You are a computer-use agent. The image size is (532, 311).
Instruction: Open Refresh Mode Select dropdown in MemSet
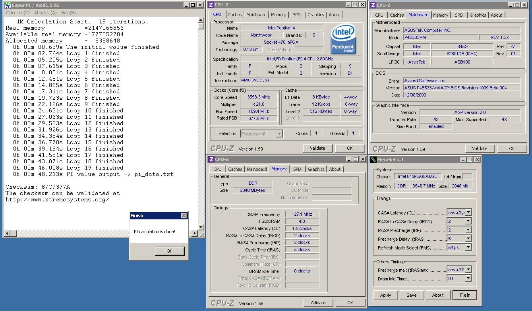coord(468,247)
